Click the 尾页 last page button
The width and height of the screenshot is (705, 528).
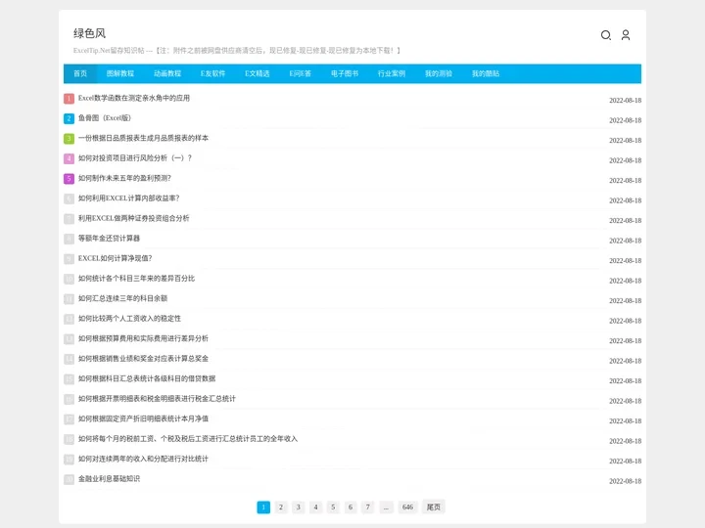pyautogui.click(x=433, y=507)
